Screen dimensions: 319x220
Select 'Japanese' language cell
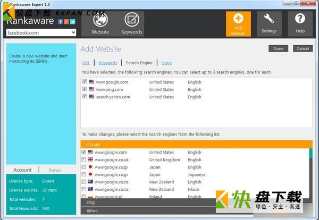point(197,174)
